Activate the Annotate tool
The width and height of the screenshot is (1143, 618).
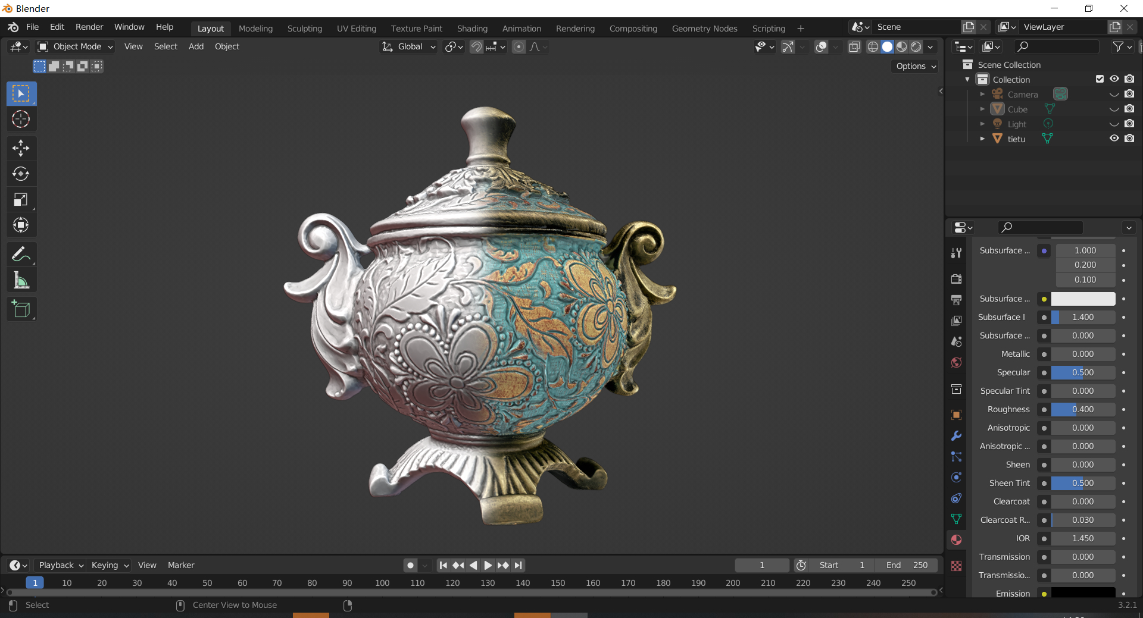tap(21, 254)
